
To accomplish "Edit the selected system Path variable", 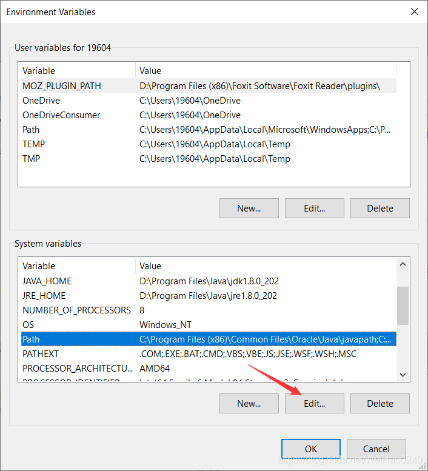I will point(314,403).
